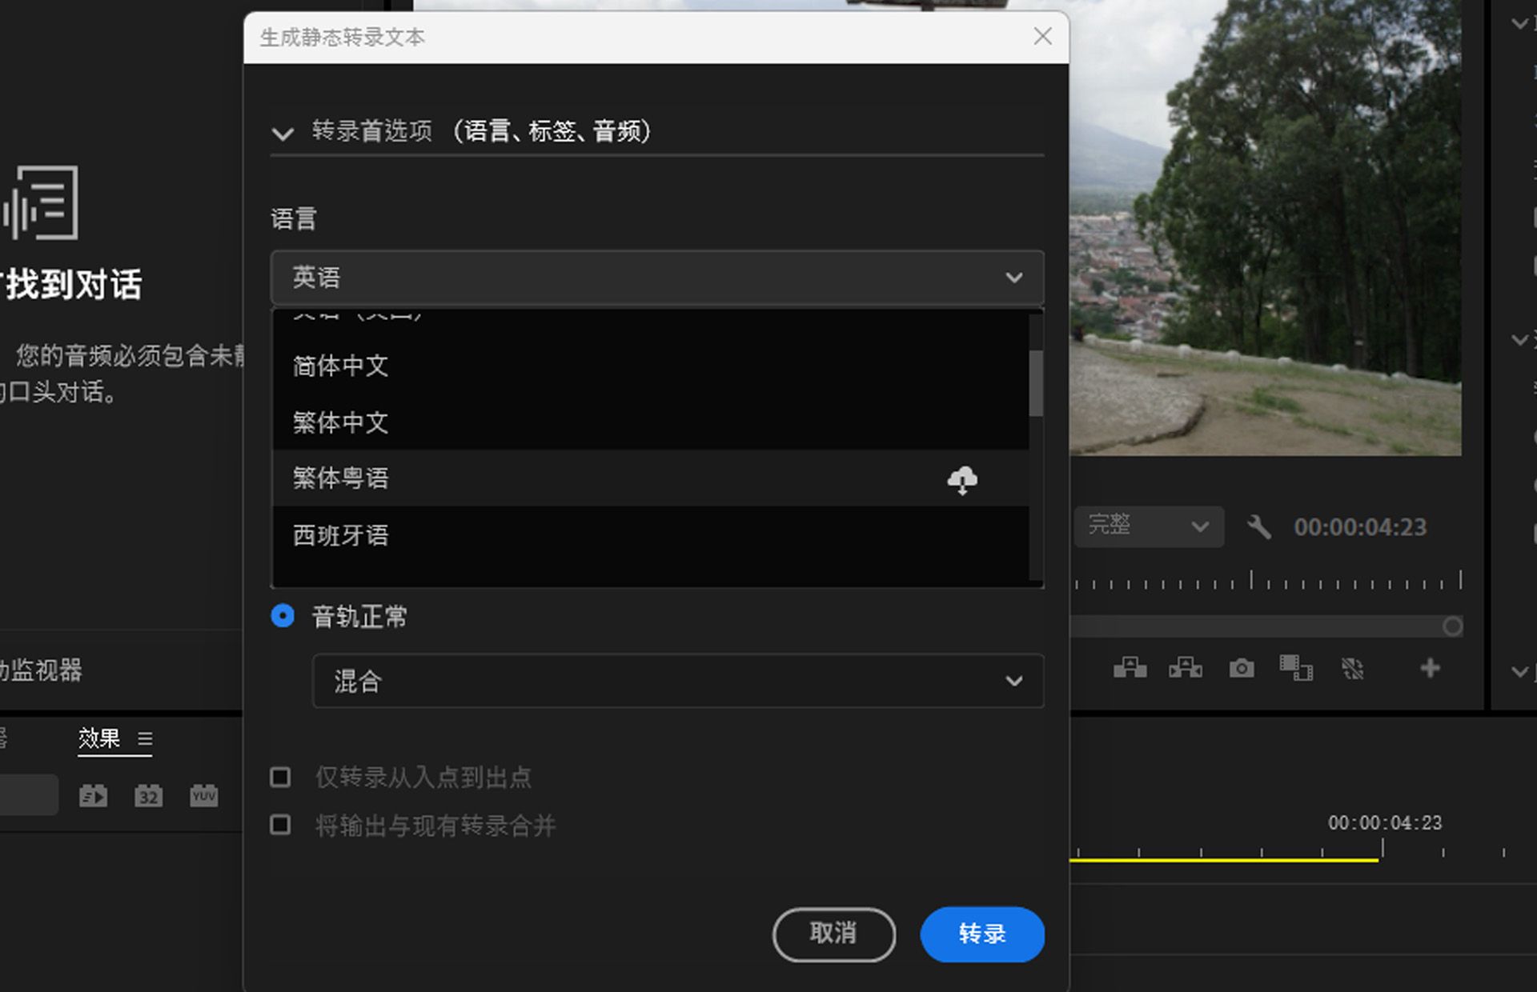Click the 转录 button to start transcription

(982, 934)
